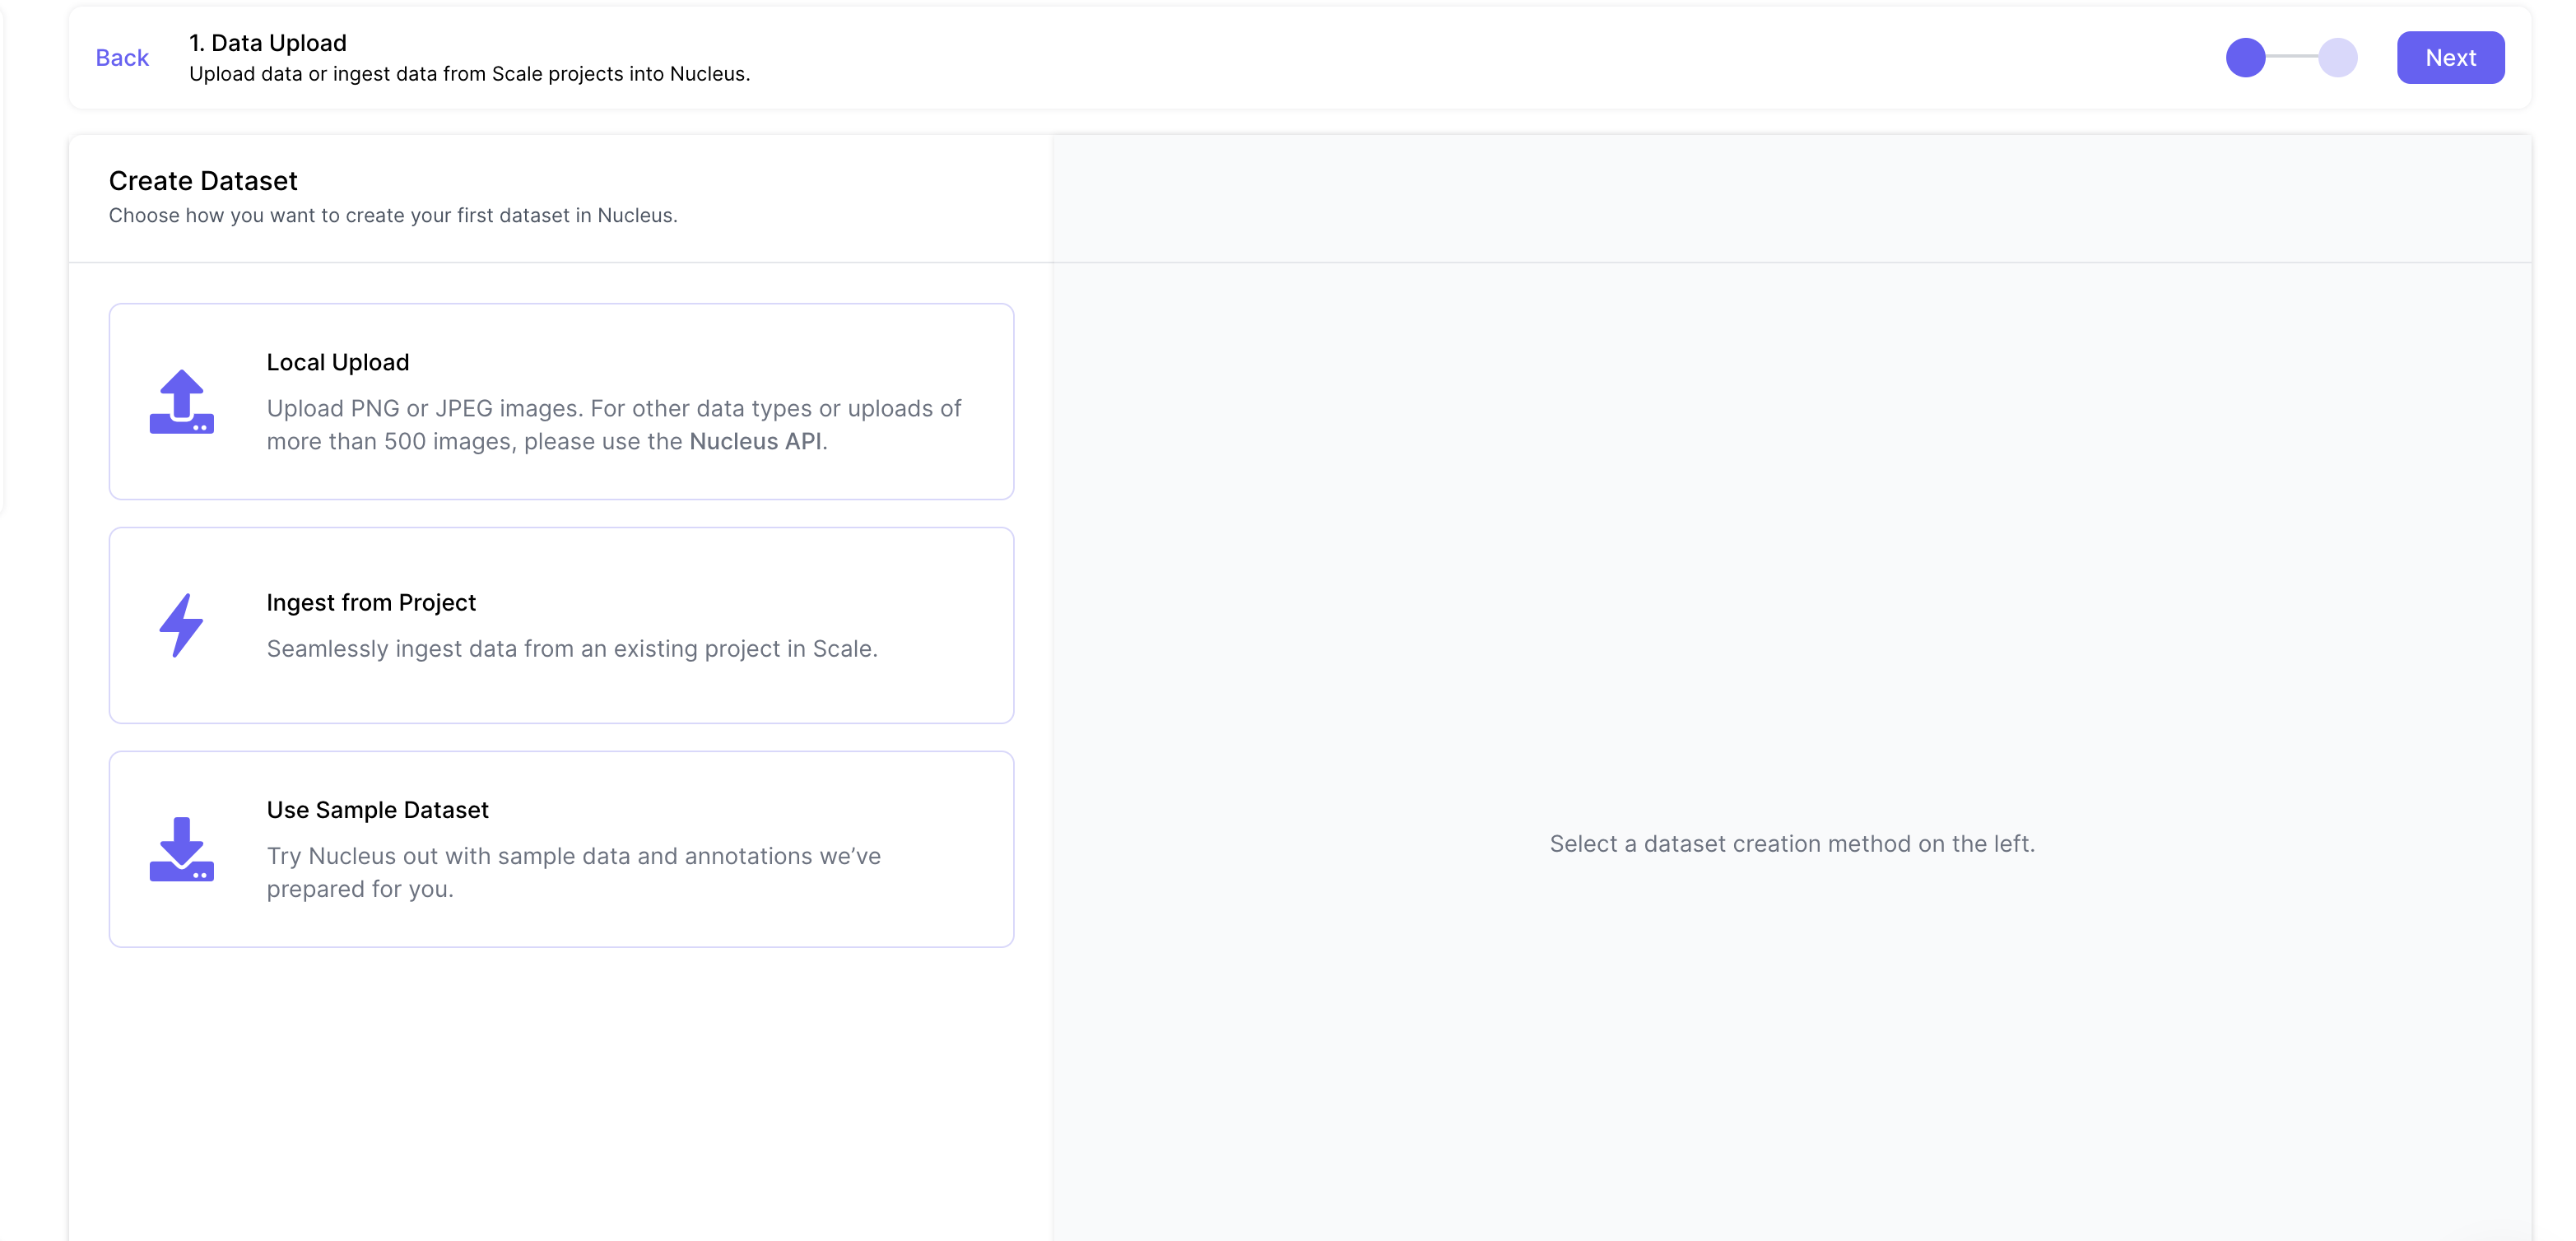Viewport: 2576px width, 1241px height.
Task: Choose the Use Sample Dataset title
Action: 377,809
